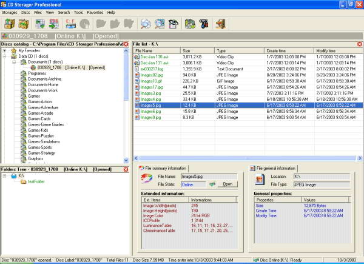Sort file list by Modify time column
This screenshot has height=264, width=364.
coord(339,50)
